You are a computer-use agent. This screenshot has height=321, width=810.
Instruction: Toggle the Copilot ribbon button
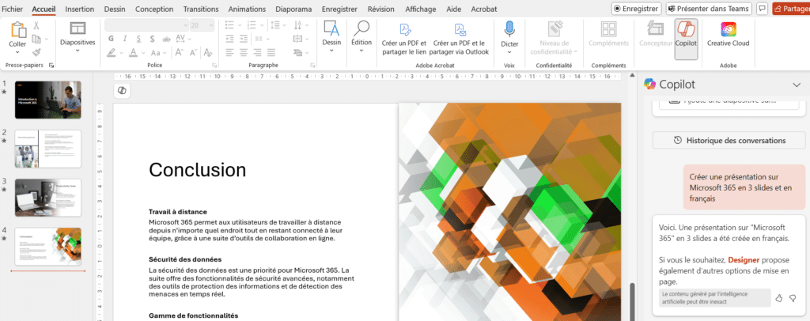(686, 40)
